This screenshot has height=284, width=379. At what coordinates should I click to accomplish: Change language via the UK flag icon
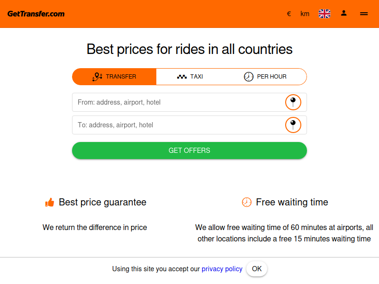pyautogui.click(x=325, y=14)
